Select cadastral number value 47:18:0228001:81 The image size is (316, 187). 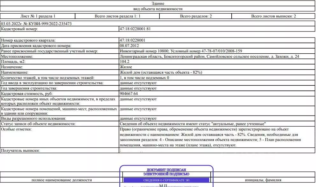point(135,29)
